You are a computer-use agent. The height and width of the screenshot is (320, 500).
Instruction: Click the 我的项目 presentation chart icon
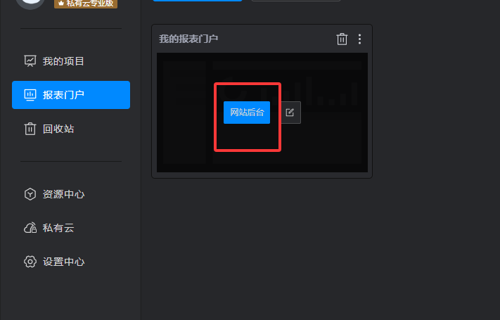point(30,61)
